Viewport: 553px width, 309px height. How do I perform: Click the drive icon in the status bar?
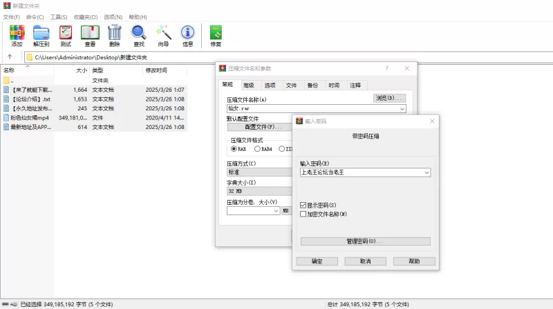(6, 304)
